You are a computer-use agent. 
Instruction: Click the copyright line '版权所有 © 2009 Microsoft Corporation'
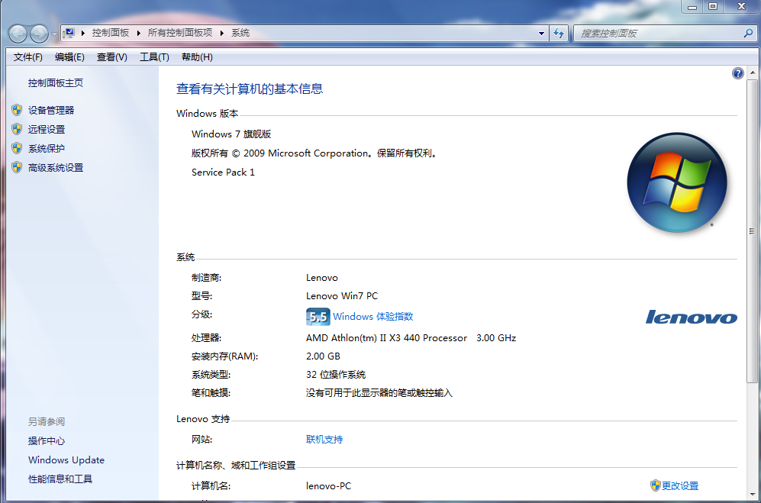click(280, 153)
